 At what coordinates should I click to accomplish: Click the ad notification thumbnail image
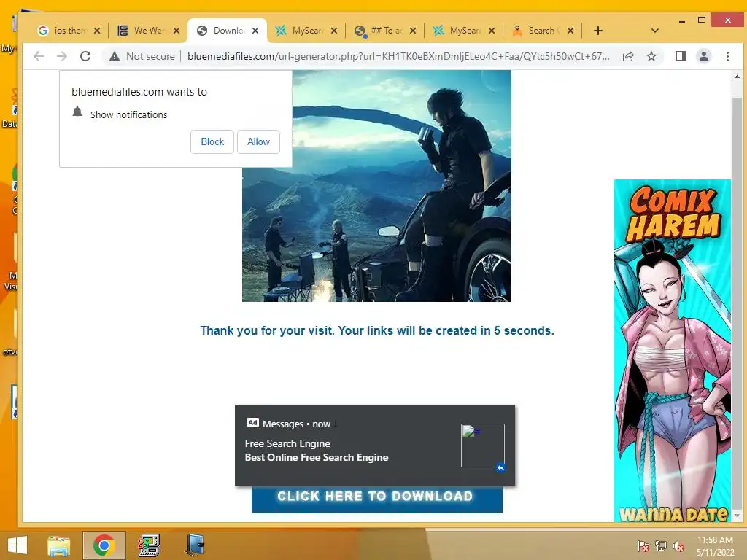tap(483, 446)
